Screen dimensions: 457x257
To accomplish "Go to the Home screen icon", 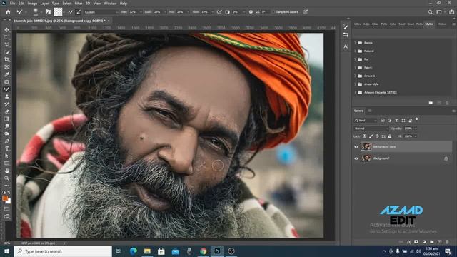I will tap(8, 12).
